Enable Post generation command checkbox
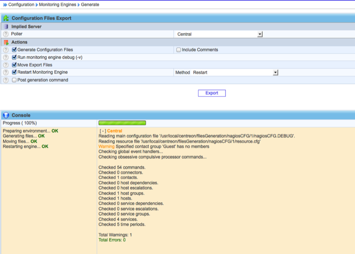The width and height of the screenshot is (355, 254). [14, 80]
